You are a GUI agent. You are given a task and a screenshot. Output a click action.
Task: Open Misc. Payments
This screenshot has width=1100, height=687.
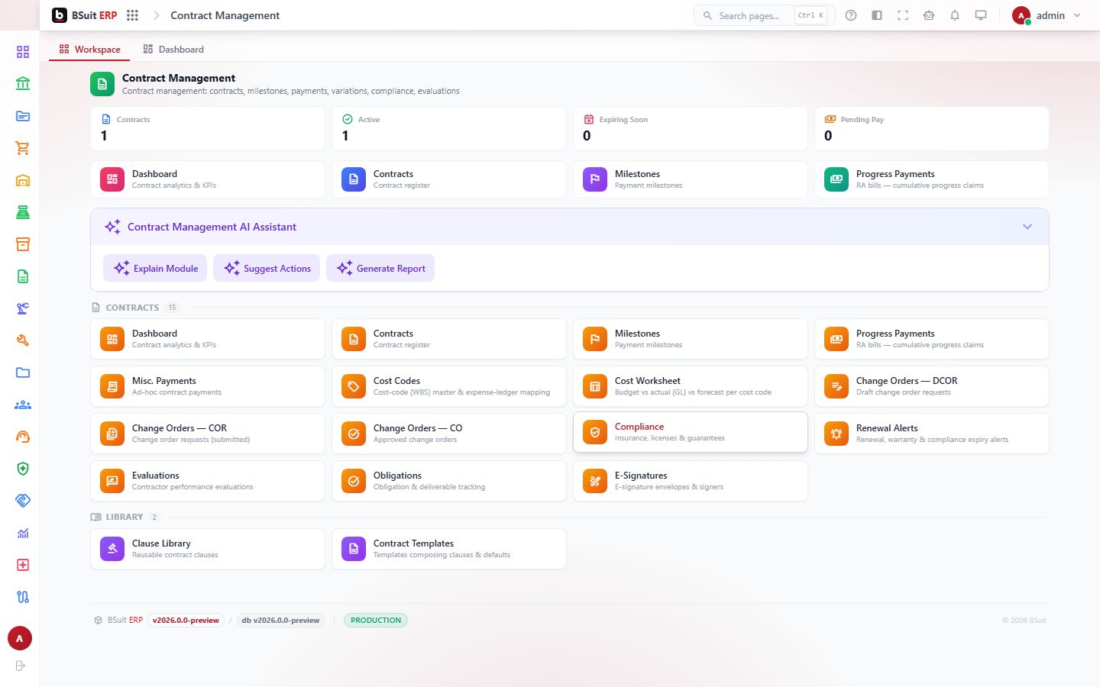coord(208,386)
